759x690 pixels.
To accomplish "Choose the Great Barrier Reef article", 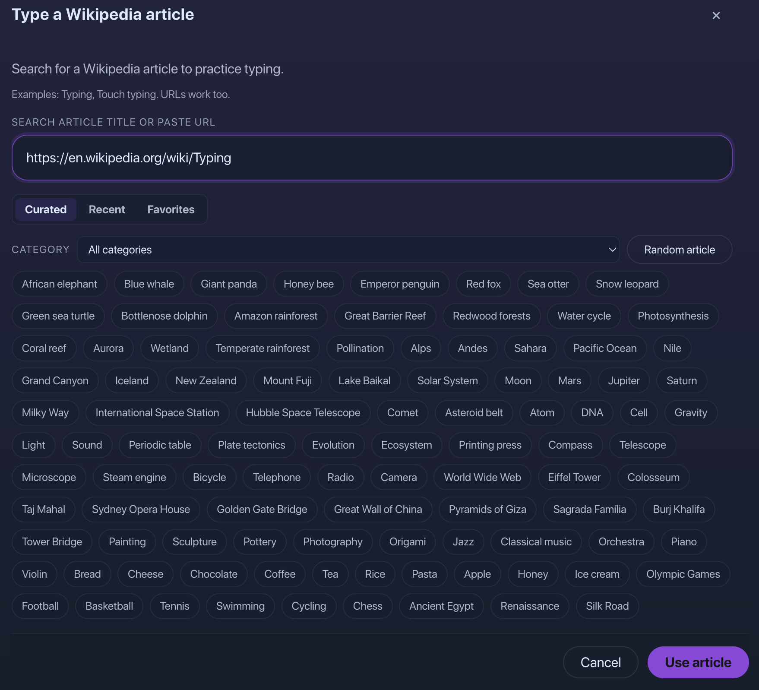I will (385, 316).
